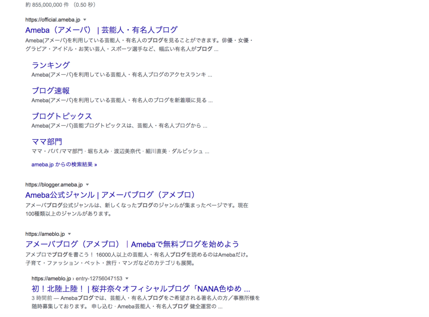Screen dimensions: 429x317
Task: Open dropdown arrow next to official.ameba.jp URL
Action: pos(85,20)
